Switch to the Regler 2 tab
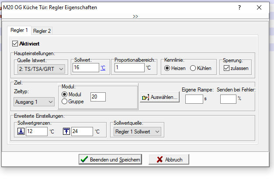The height and width of the screenshot is (179, 274). pos(42,31)
